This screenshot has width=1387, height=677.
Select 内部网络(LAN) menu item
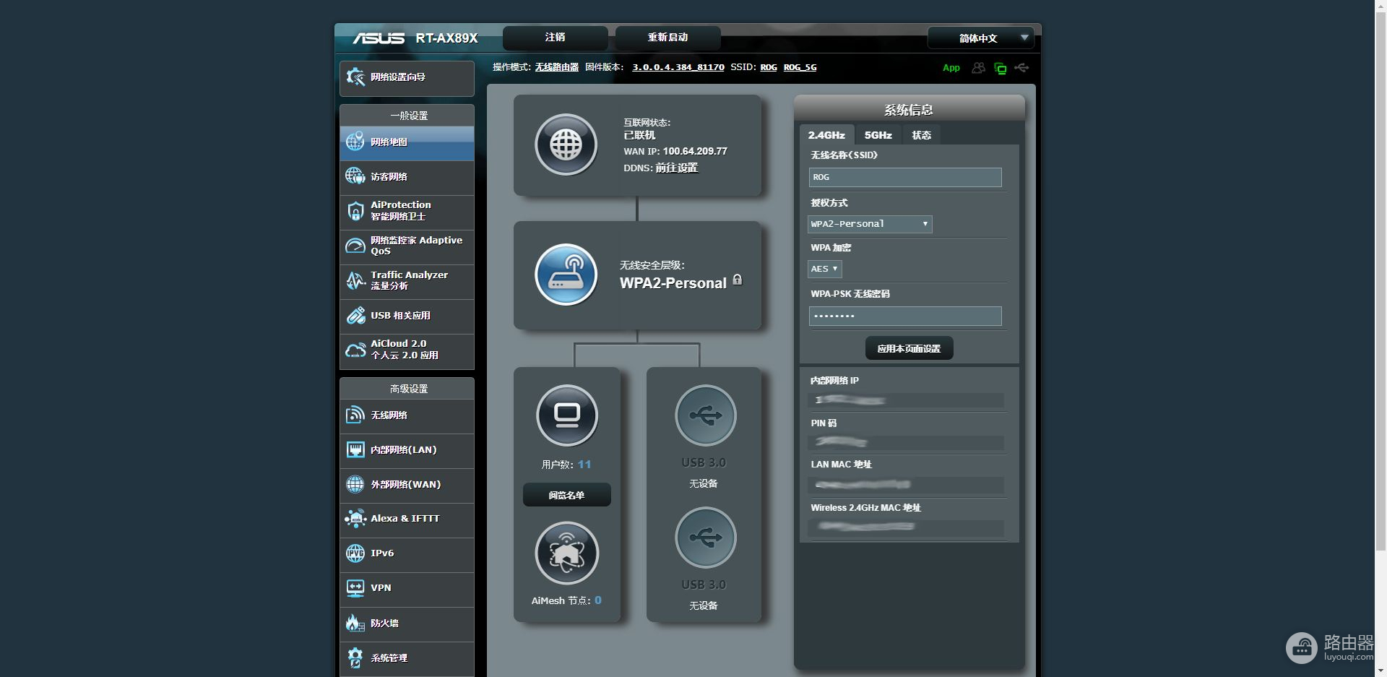coord(407,450)
